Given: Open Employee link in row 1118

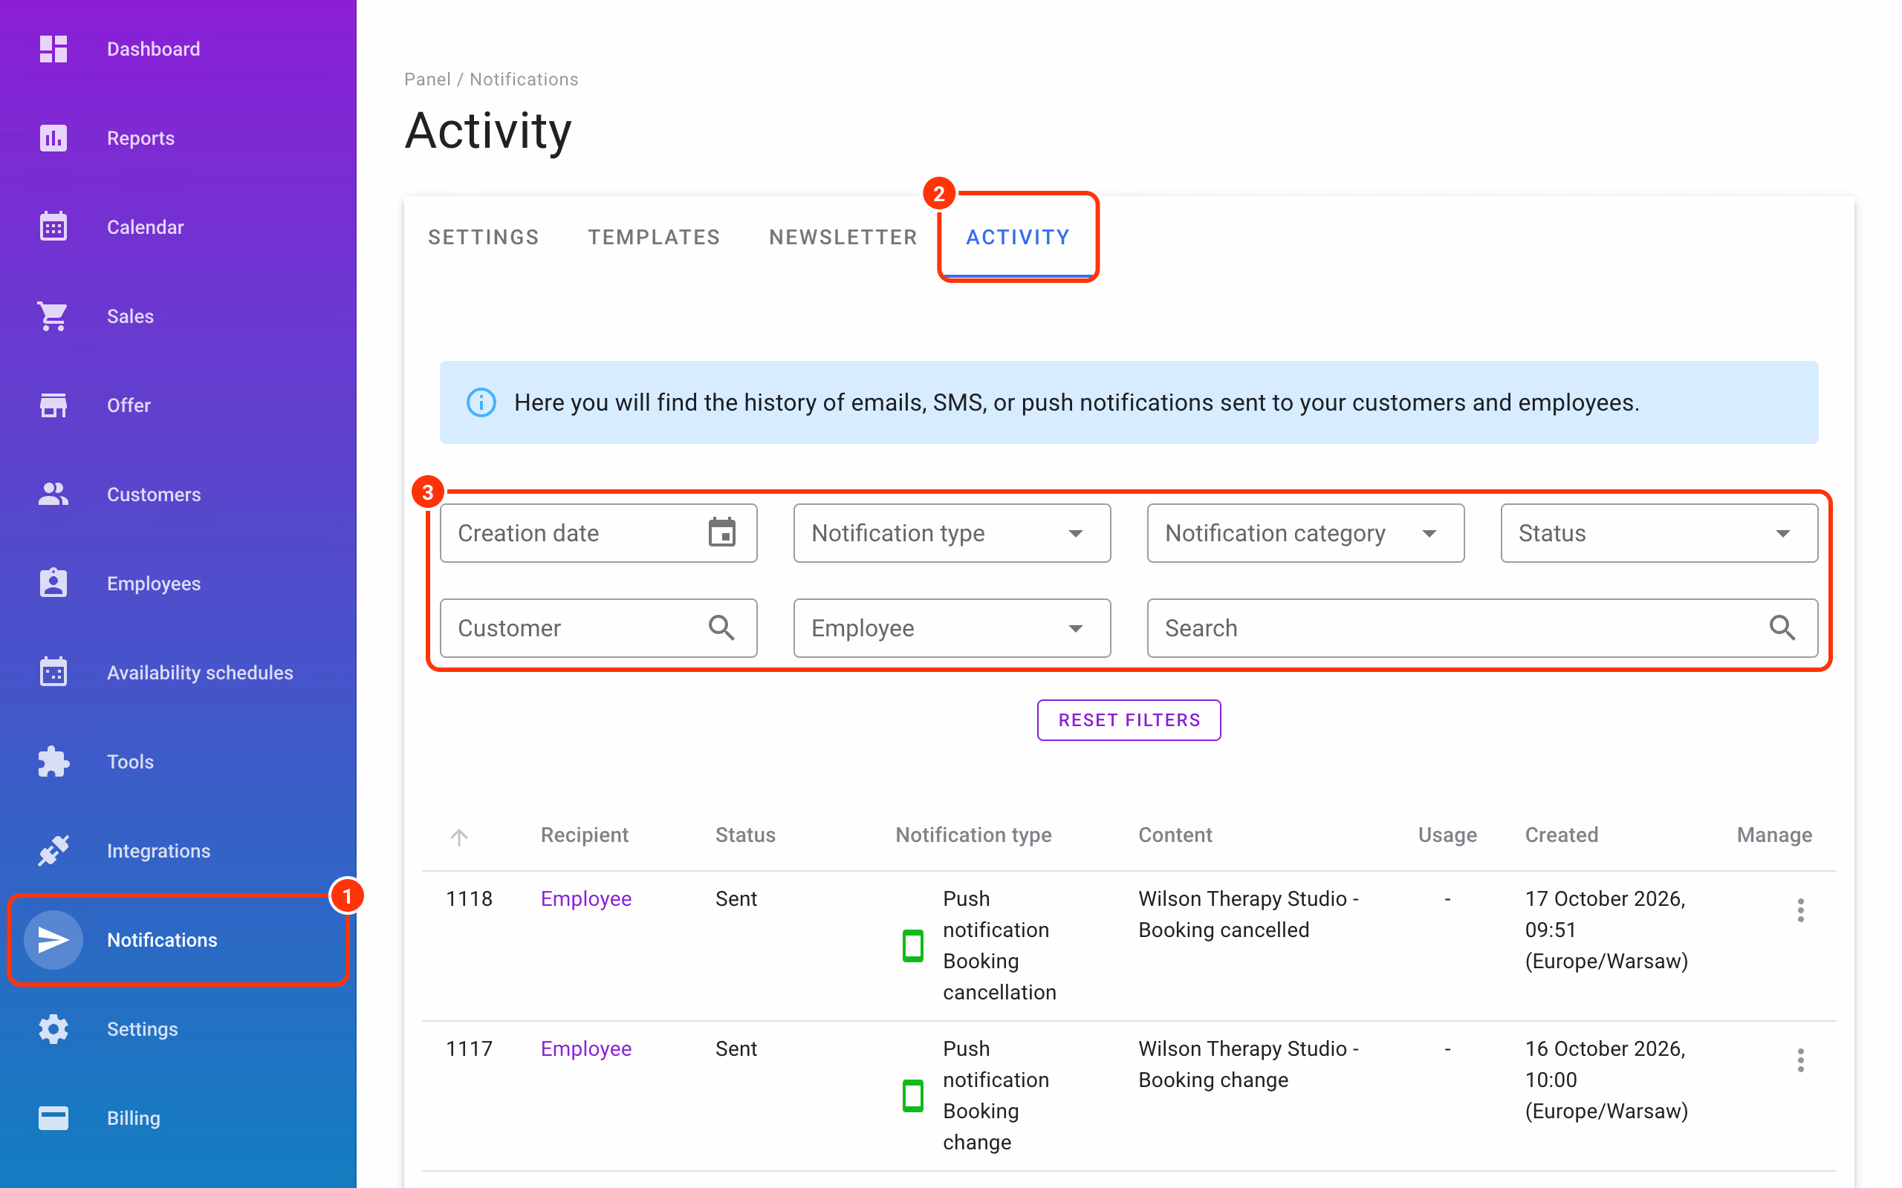Looking at the screenshot, I should pyautogui.click(x=585, y=899).
